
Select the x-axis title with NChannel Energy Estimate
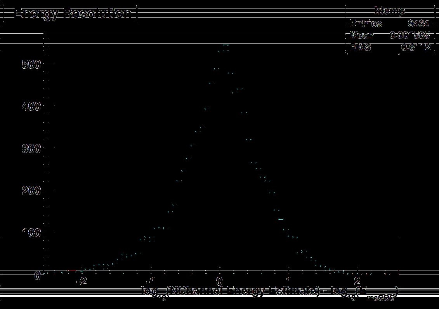pos(270,292)
